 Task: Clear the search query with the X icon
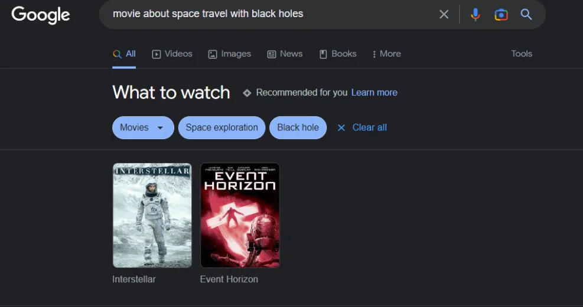444,15
